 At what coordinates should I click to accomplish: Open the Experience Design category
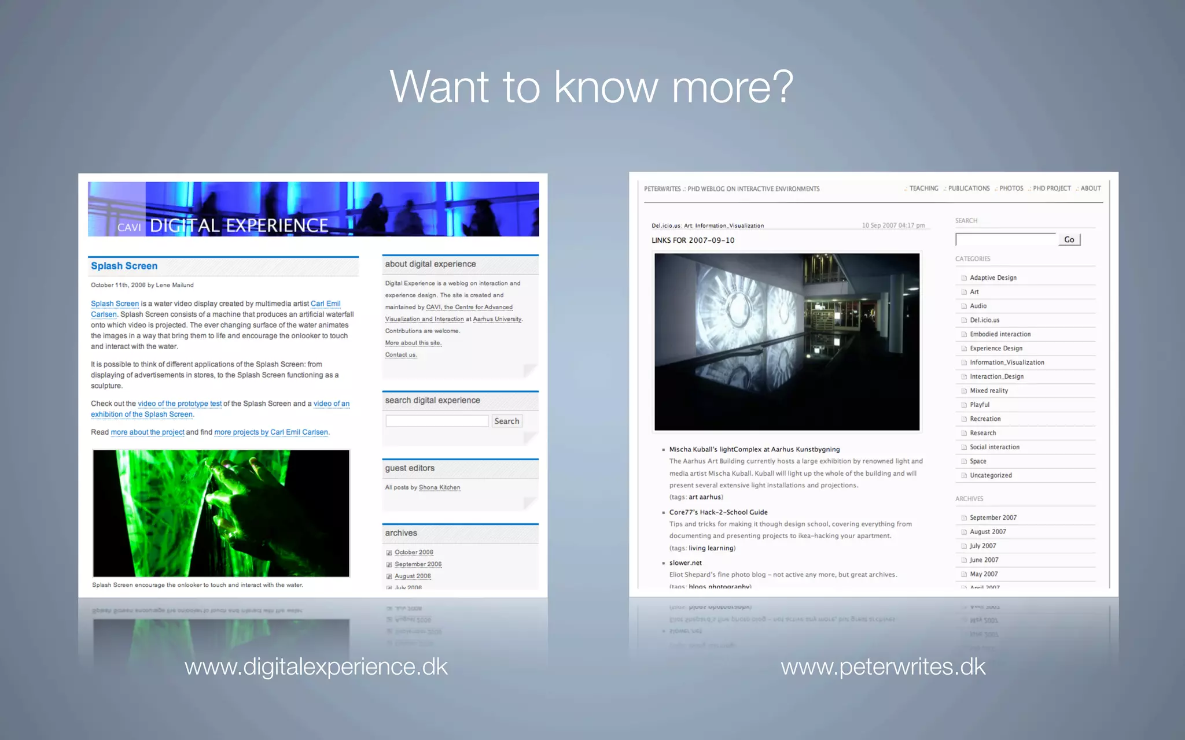(x=996, y=348)
